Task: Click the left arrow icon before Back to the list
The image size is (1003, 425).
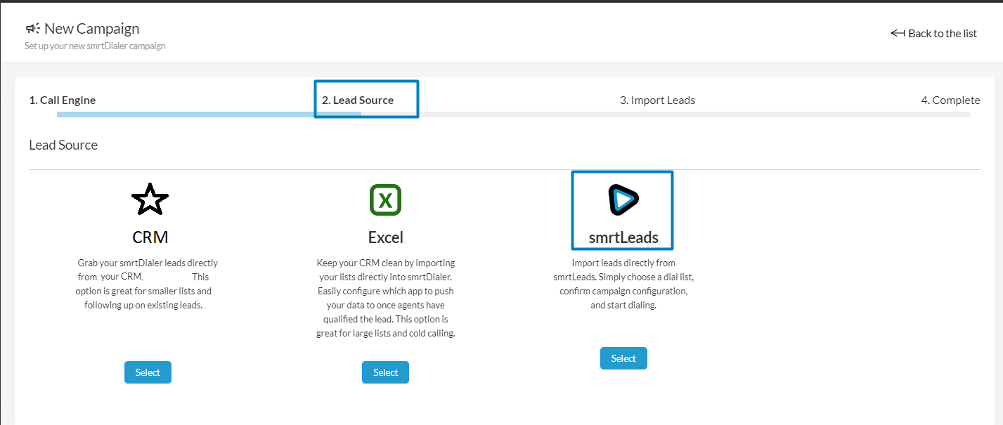Action: (x=897, y=33)
